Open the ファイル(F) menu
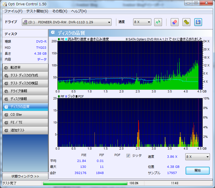The height and width of the screenshot is (188, 215). [x=13, y=11]
